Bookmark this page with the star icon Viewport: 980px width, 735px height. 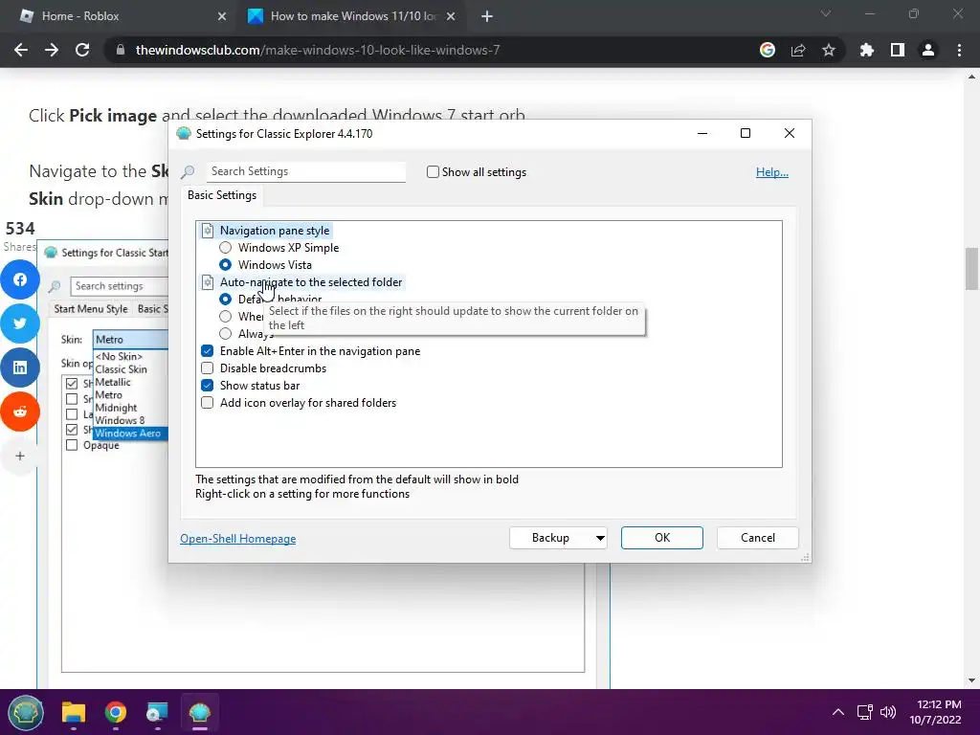829,50
